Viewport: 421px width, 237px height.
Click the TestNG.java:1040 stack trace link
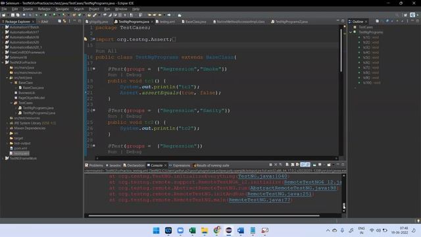(x=262, y=176)
